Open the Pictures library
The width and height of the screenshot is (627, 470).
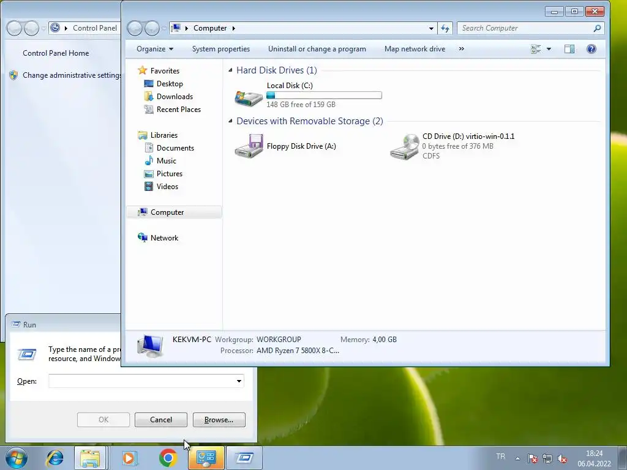point(169,173)
